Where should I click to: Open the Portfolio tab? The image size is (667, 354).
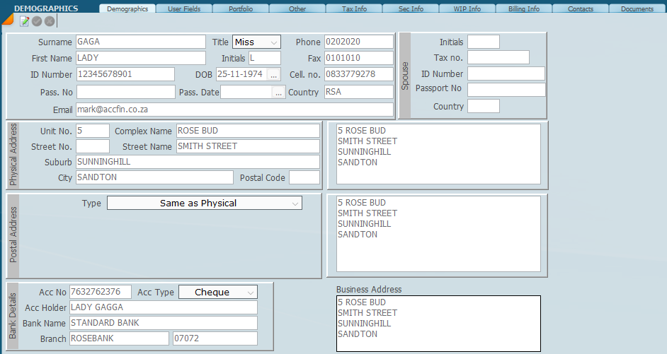pos(240,9)
